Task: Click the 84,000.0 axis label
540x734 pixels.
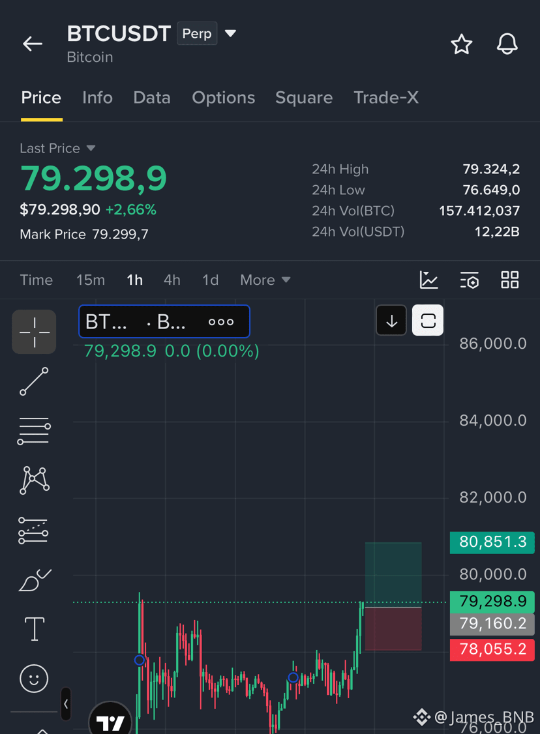Action: coord(492,421)
